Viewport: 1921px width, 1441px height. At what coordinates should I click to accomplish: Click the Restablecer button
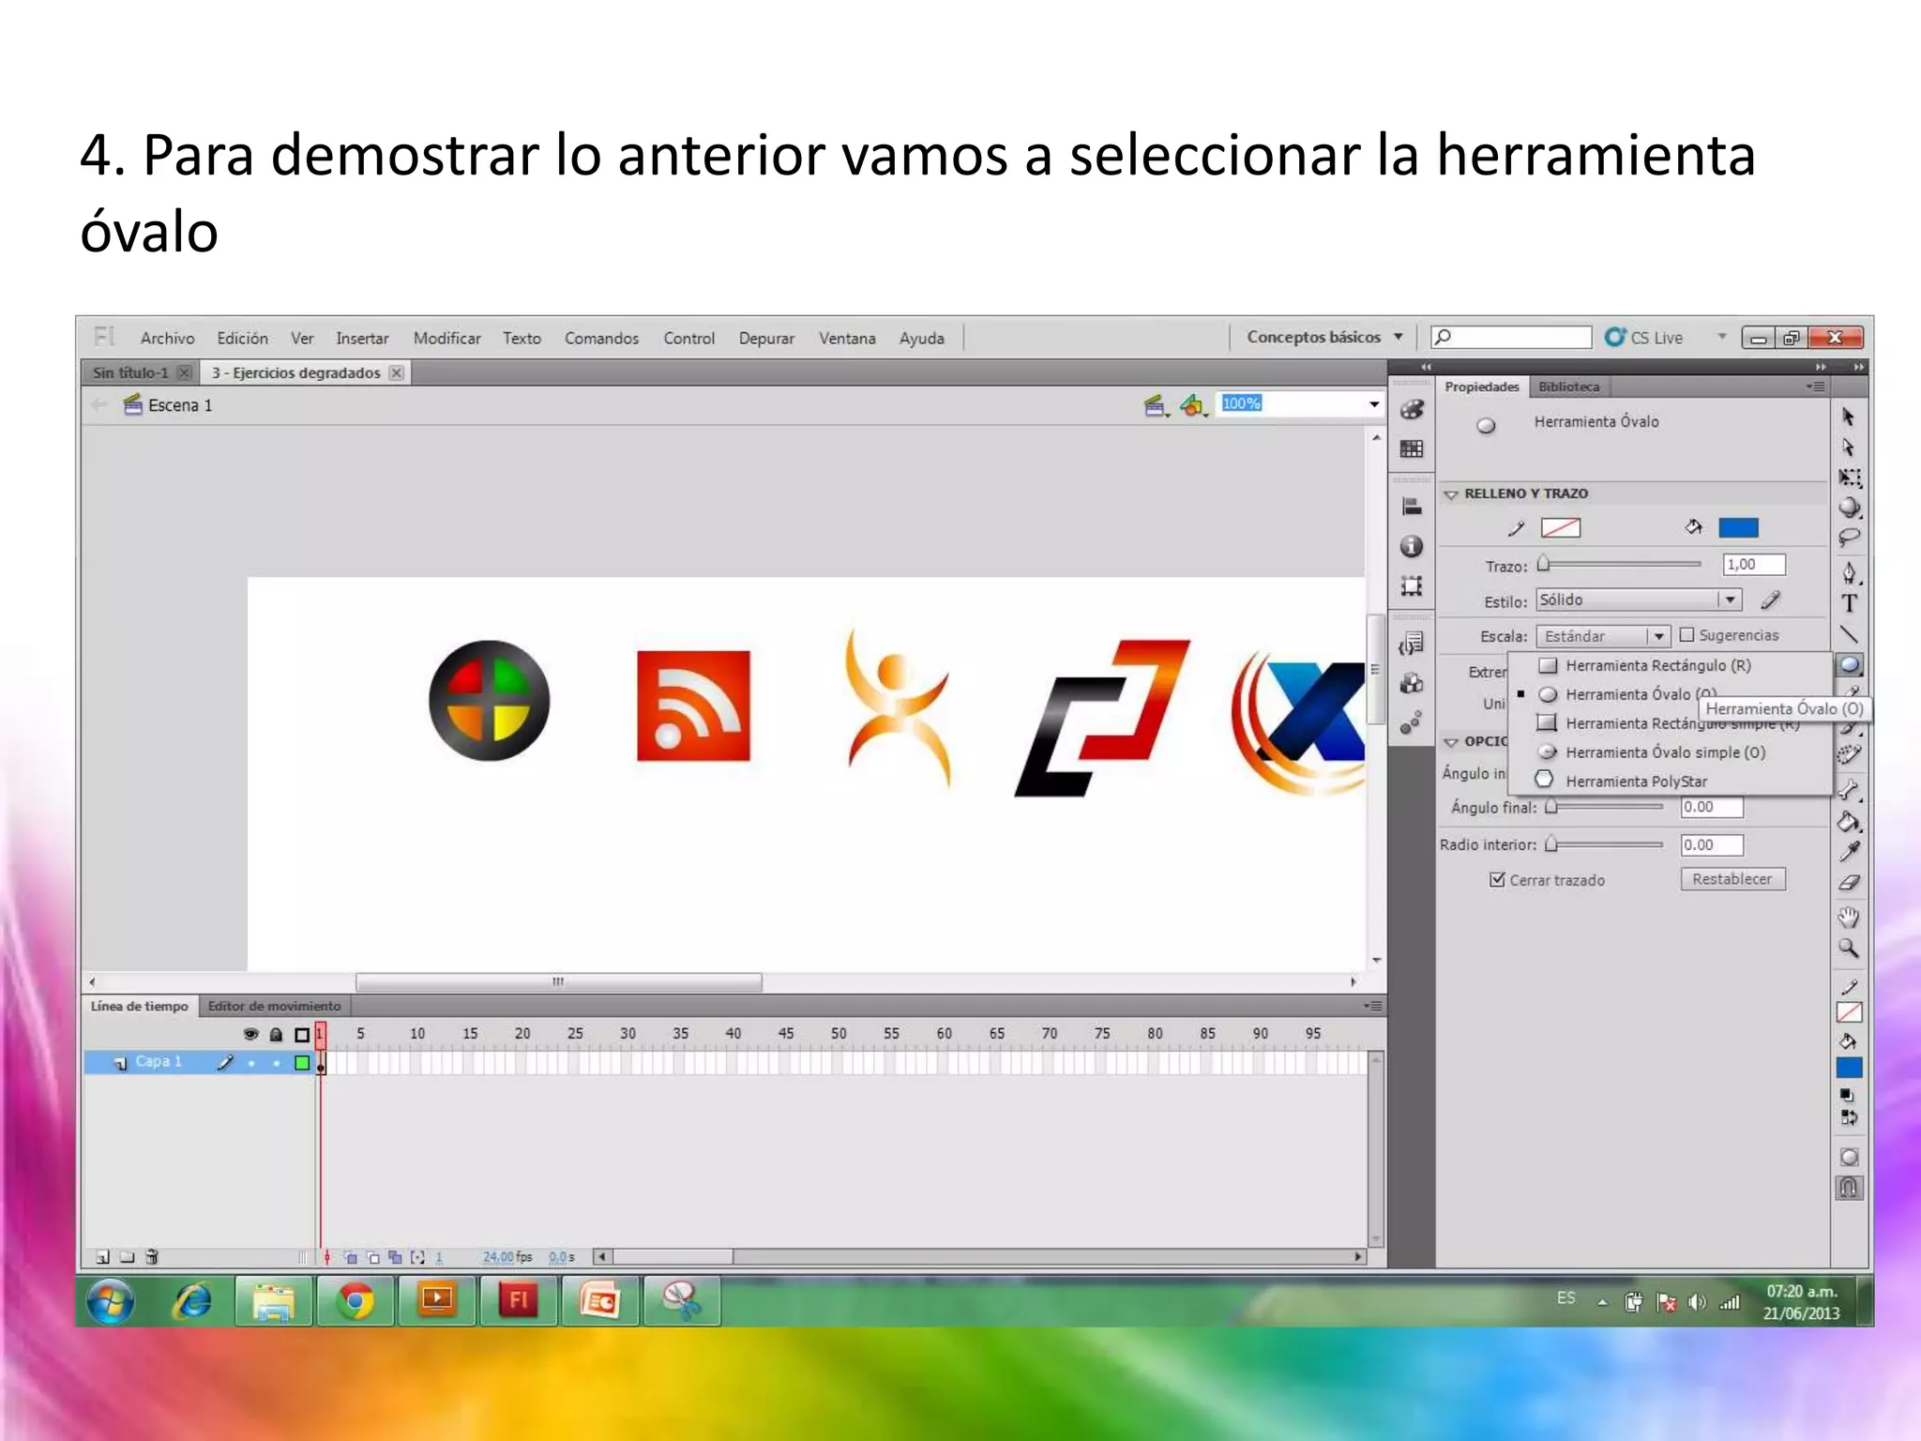[x=1732, y=879]
